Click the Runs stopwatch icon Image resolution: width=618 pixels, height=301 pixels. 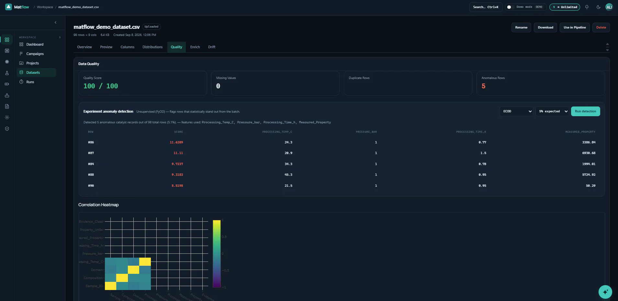point(21,82)
